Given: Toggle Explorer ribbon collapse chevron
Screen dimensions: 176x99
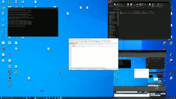Looking at the screenshot, I should click(169, 2).
